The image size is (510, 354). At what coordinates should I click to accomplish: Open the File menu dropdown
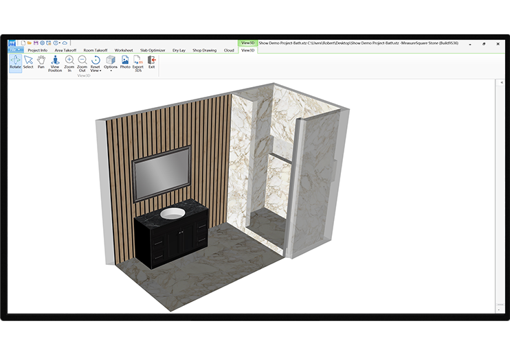click(x=15, y=50)
